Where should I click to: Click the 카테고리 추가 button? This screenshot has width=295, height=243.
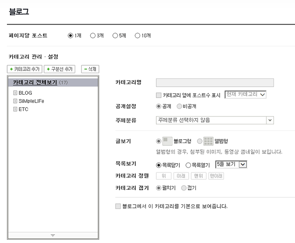[x=25, y=69]
